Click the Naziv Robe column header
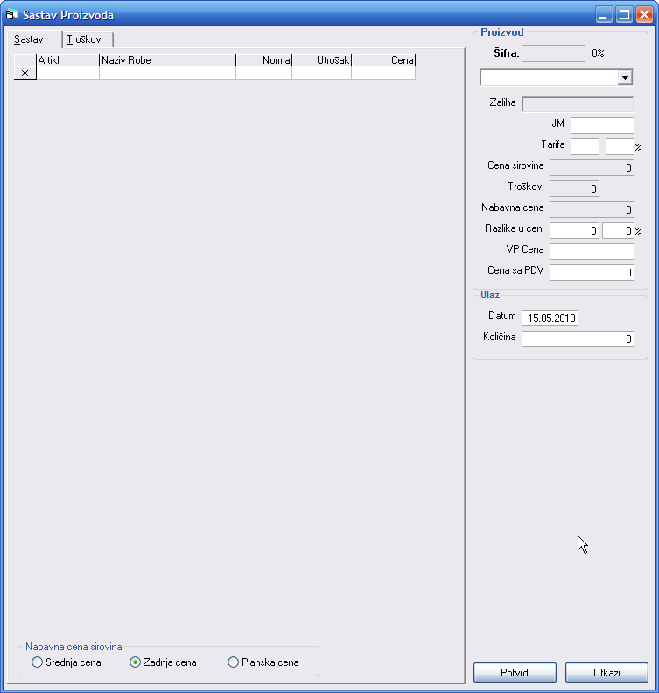659x693 pixels. pyautogui.click(x=167, y=60)
